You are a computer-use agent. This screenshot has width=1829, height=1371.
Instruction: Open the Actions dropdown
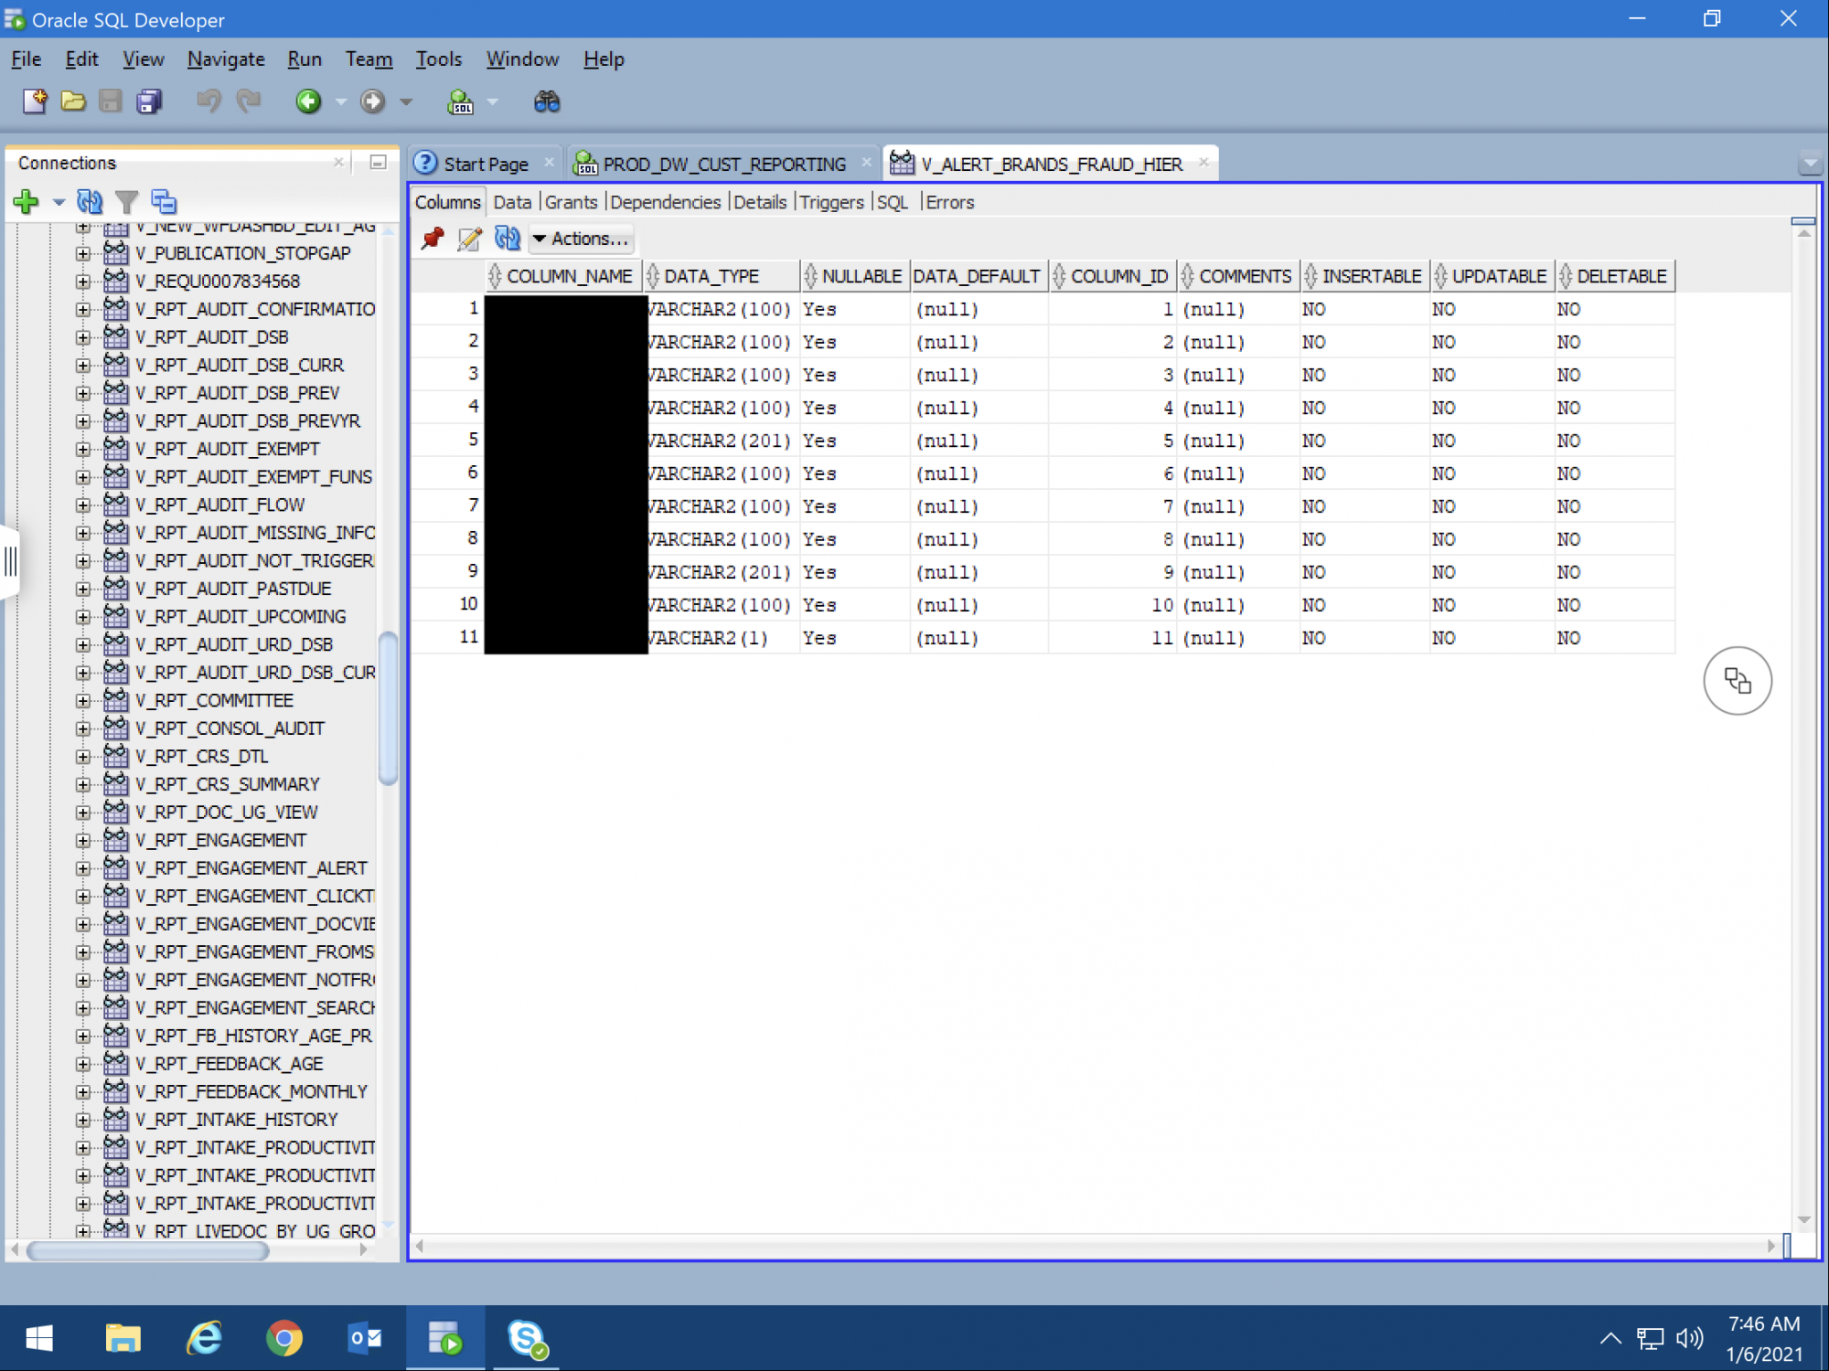(582, 239)
